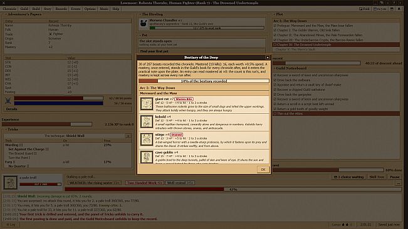This screenshot has width=408, height=229.
Task: Open the 3 choices waiting button
Action: (x=348, y=177)
